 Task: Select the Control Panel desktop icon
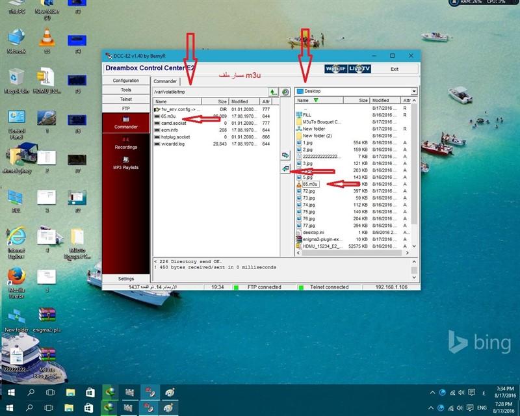(x=16, y=124)
